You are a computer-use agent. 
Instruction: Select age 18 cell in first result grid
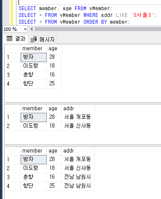[x=54, y=66]
